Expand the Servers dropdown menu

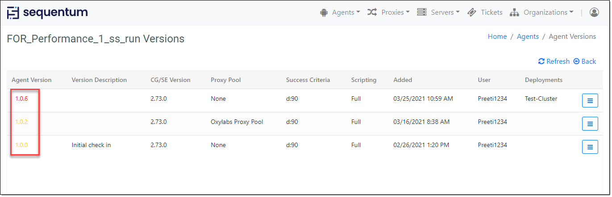pos(445,12)
